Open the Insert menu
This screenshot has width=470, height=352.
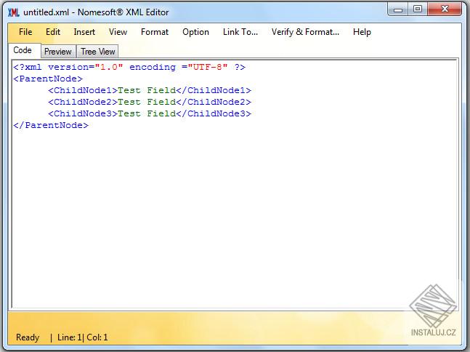84,32
